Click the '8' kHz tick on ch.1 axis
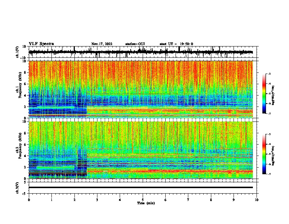Viewport: 289px width, 224px height. [x=26, y=72]
